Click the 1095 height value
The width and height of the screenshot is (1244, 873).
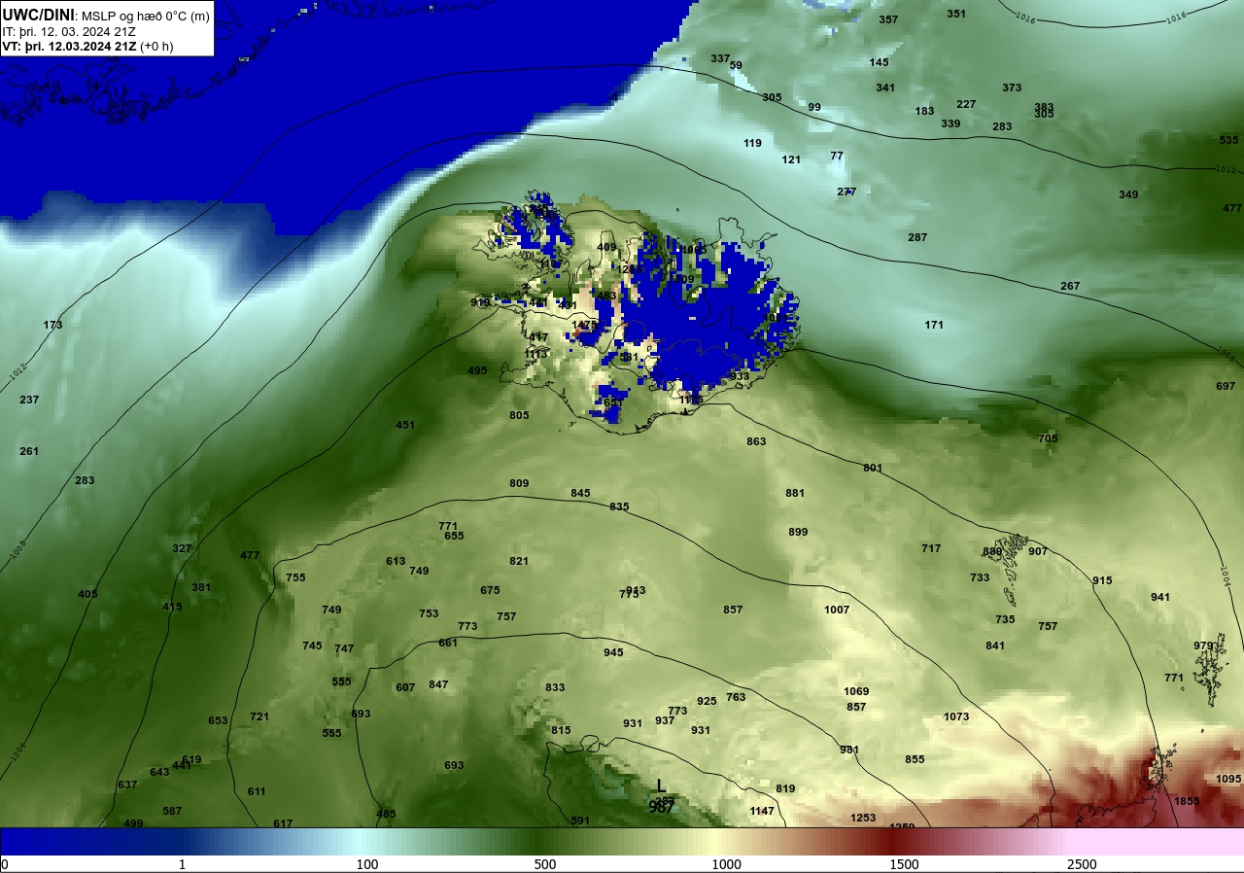tap(1228, 779)
